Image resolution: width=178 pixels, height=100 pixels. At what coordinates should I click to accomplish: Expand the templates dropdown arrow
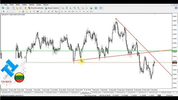tap(103, 8)
